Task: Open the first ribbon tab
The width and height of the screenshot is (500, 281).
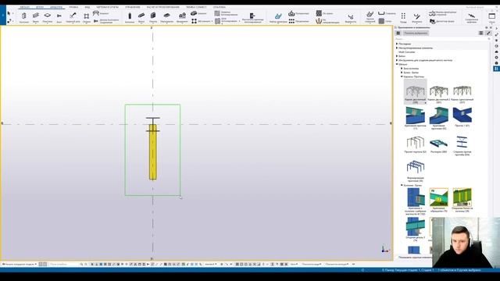Action: [24, 7]
